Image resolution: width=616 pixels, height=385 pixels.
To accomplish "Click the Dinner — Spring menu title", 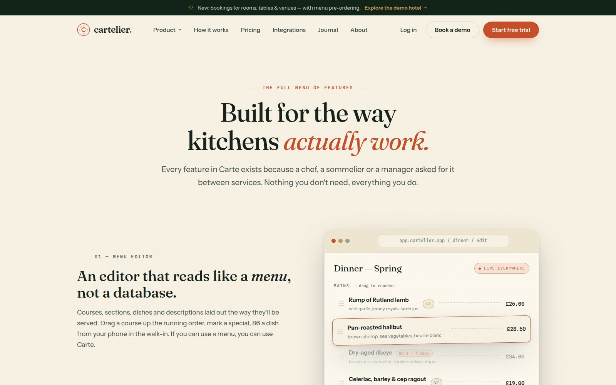I will (368, 268).
